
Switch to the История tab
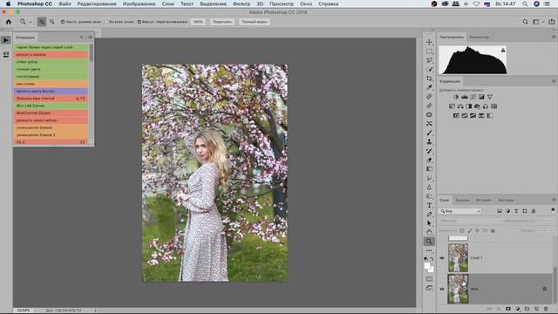(x=483, y=200)
